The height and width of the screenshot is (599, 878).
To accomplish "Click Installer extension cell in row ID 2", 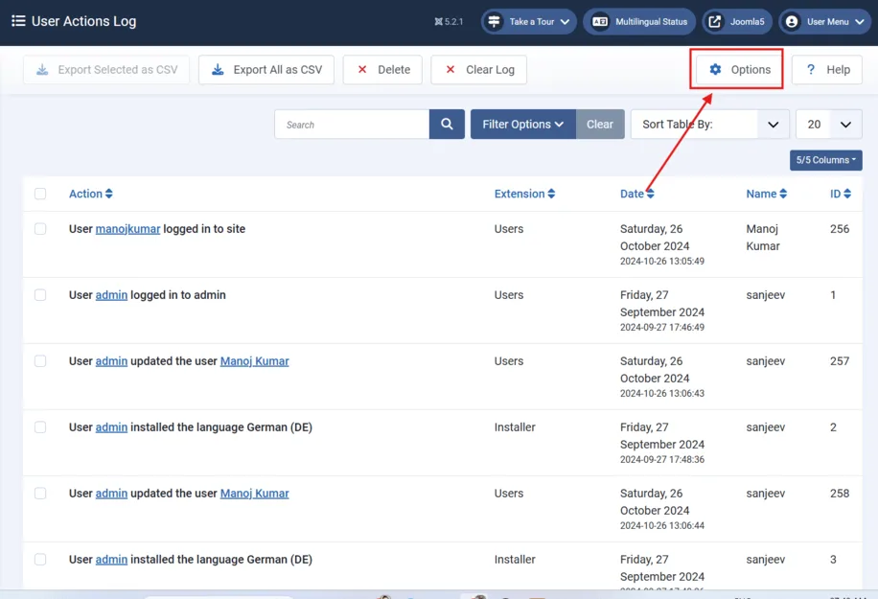I will 515,427.
